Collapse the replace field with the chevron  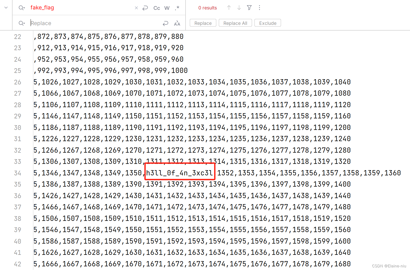[6, 8]
